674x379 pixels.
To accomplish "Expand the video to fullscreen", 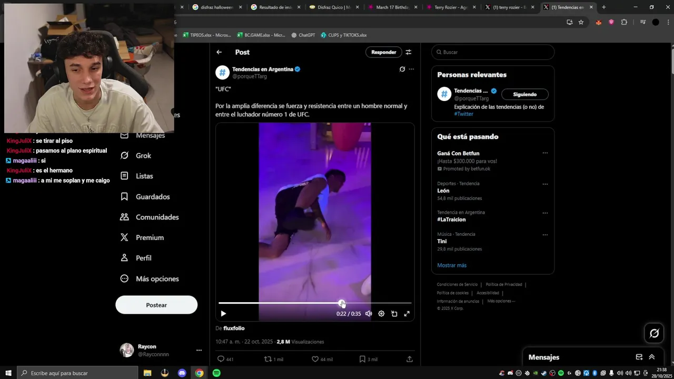I will (407, 314).
